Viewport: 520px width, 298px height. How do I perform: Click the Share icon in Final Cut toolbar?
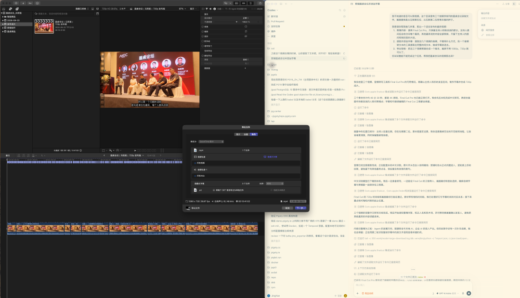point(260,3)
